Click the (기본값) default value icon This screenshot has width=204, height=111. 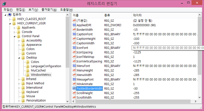[x=74, y=20]
